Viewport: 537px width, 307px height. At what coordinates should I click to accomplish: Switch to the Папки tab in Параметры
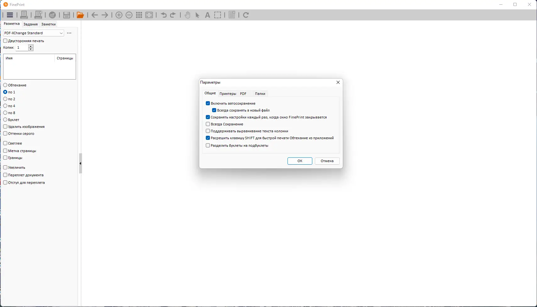(260, 93)
